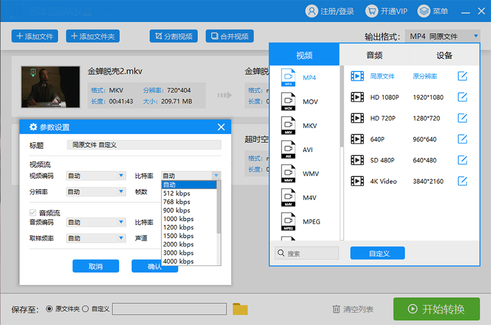The height and width of the screenshot is (325, 491).
Task: Click the 清空列表 label
Action: click(358, 309)
